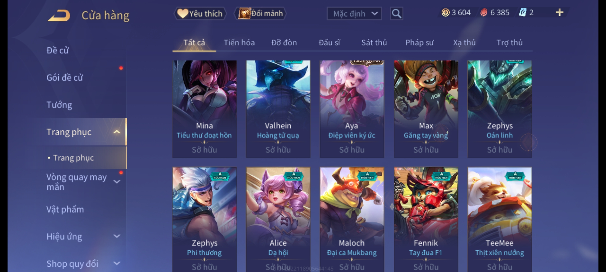Open the Tướng sidebar menu item
The height and width of the screenshot is (272, 606).
[x=59, y=105]
